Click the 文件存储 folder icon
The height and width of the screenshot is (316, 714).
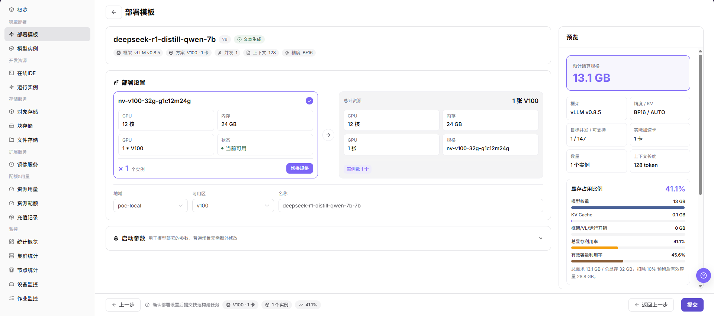point(12,140)
